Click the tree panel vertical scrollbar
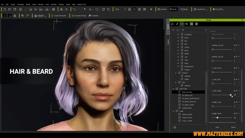 pos(206,97)
